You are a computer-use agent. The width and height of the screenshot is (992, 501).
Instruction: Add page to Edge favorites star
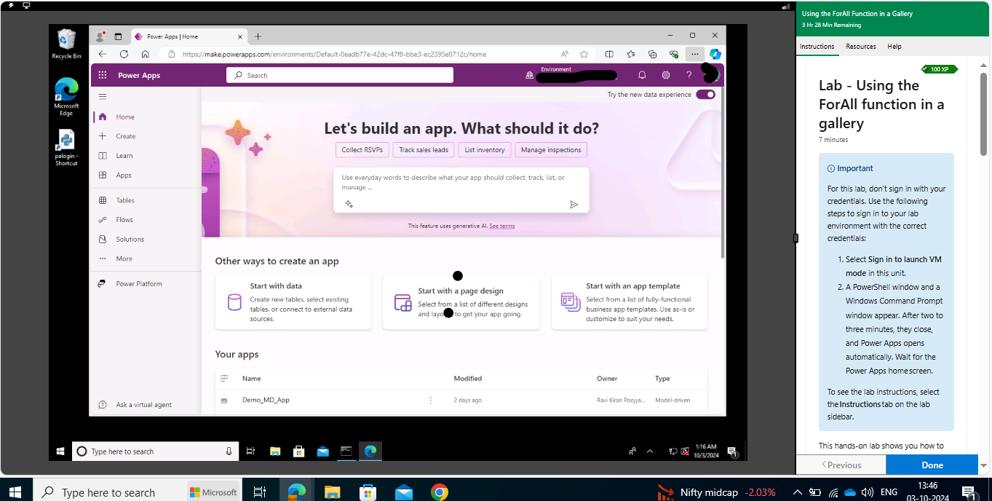point(584,54)
